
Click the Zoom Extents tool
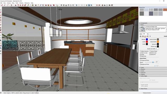click(x=43, y=5)
